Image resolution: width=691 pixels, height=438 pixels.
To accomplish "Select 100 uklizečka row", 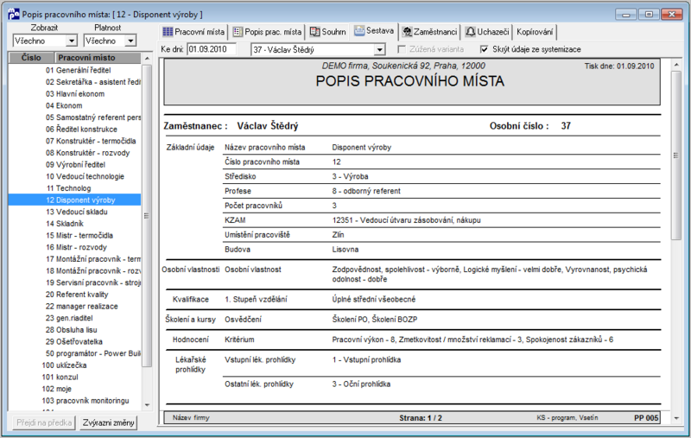I will [x=75, y=365].
